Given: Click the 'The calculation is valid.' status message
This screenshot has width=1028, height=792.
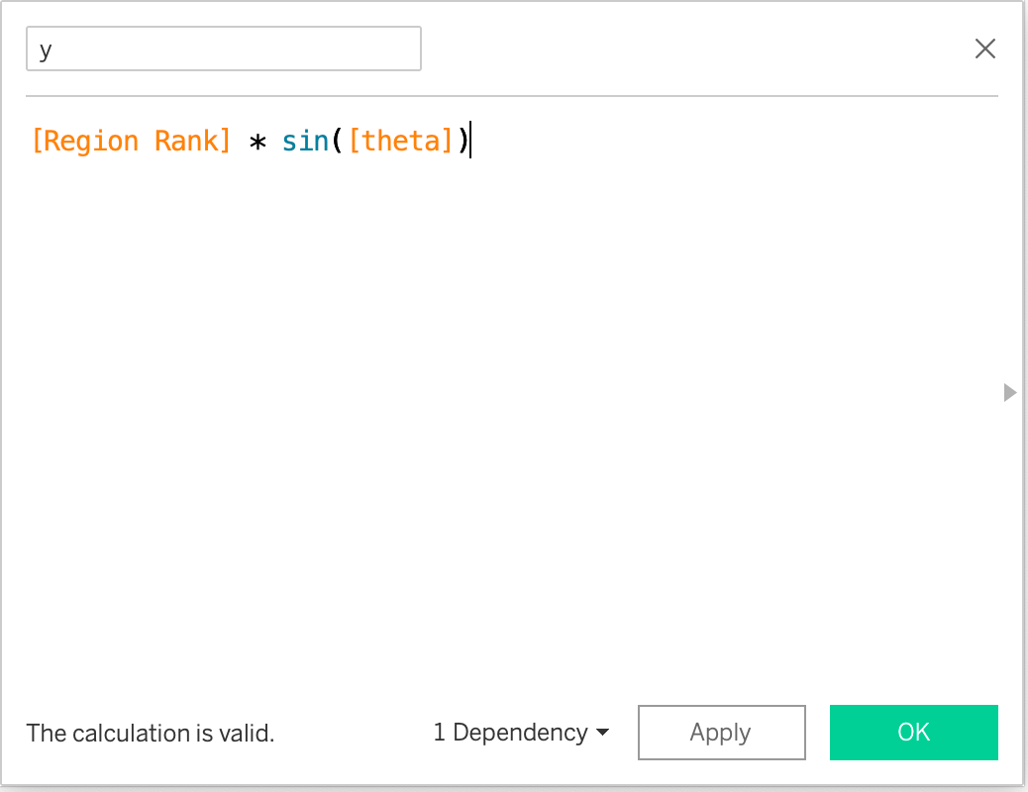Looking at the screenshot, I should click(150, 734).
